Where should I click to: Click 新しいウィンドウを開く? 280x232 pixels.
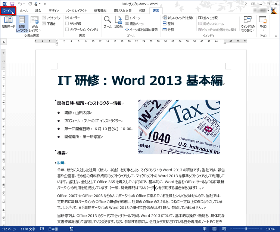178,18
